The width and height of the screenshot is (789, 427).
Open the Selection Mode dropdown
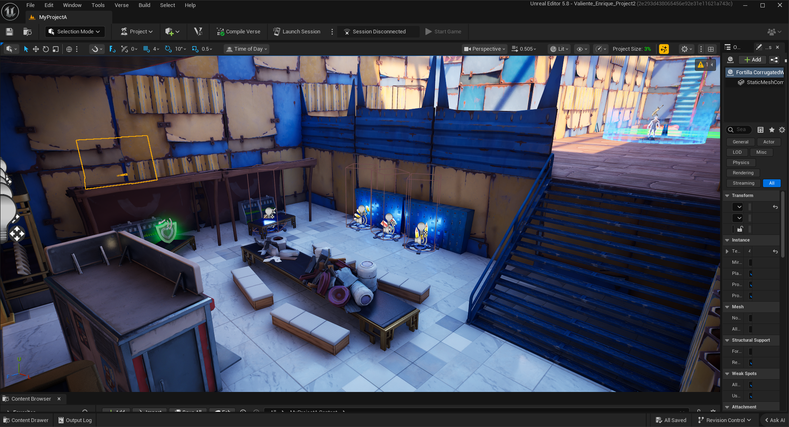pos(75,32)
